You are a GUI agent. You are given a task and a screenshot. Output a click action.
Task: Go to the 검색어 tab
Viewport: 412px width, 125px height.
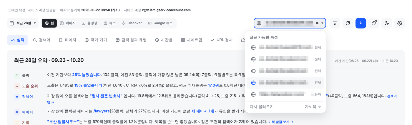(41, 40)
